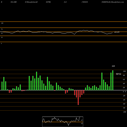
Task: Click the RSI current value label 45.23
Action: (x=117, y=32)
